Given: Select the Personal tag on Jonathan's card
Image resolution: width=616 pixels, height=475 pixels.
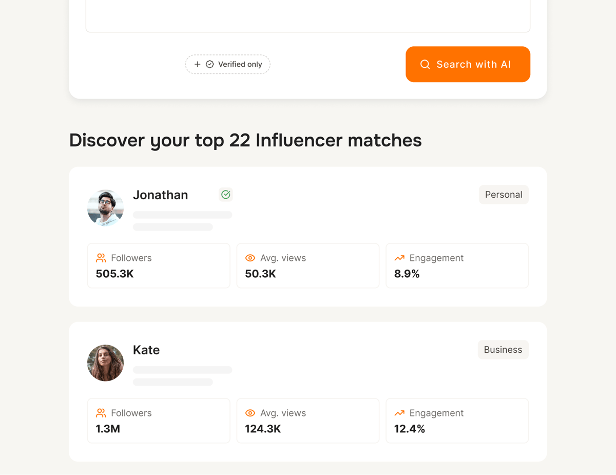Looking at the screenshot, I should pos(504,195).
